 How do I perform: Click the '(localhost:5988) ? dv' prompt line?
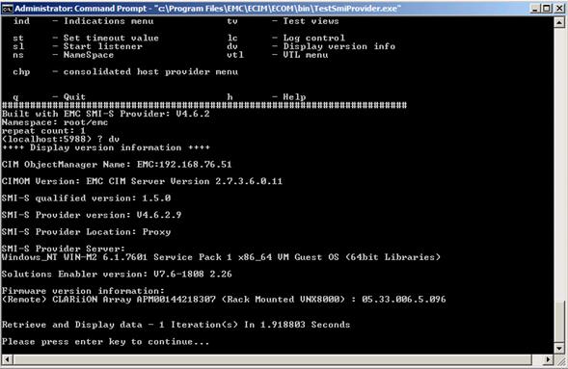pos(61,139)
